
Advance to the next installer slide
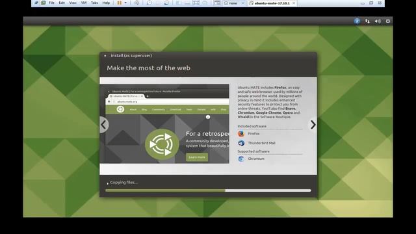coord(313,125)
